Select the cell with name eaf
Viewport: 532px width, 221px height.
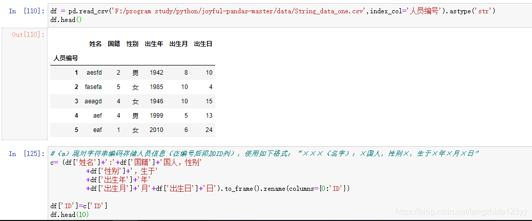click(97, 130)
